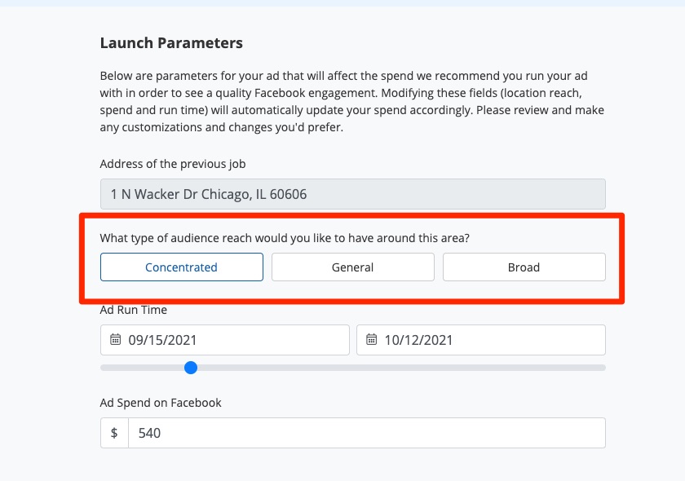Click the Ad Spend on Facebook label

coord(161,403)
